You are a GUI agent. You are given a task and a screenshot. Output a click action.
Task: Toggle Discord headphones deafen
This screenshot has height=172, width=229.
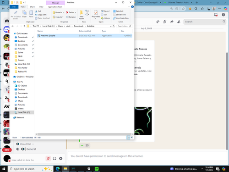55,159
